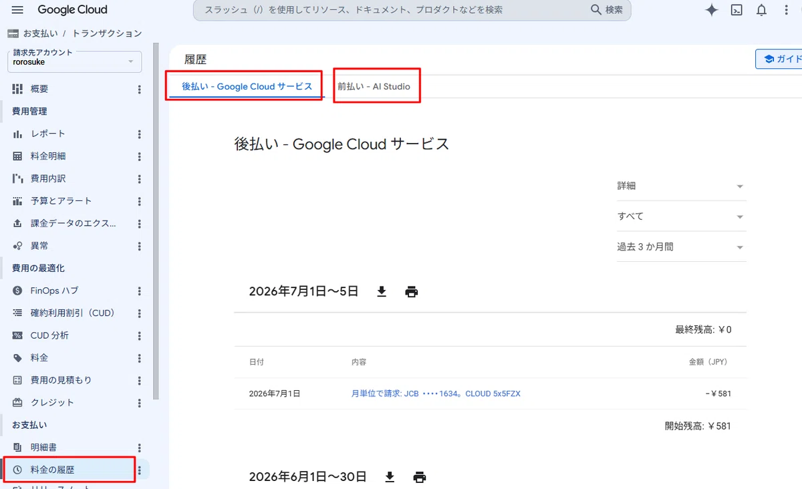Click the -¥581 amount cell
The width and height of the screenshot is (802, 489).
tap(718, 393)
